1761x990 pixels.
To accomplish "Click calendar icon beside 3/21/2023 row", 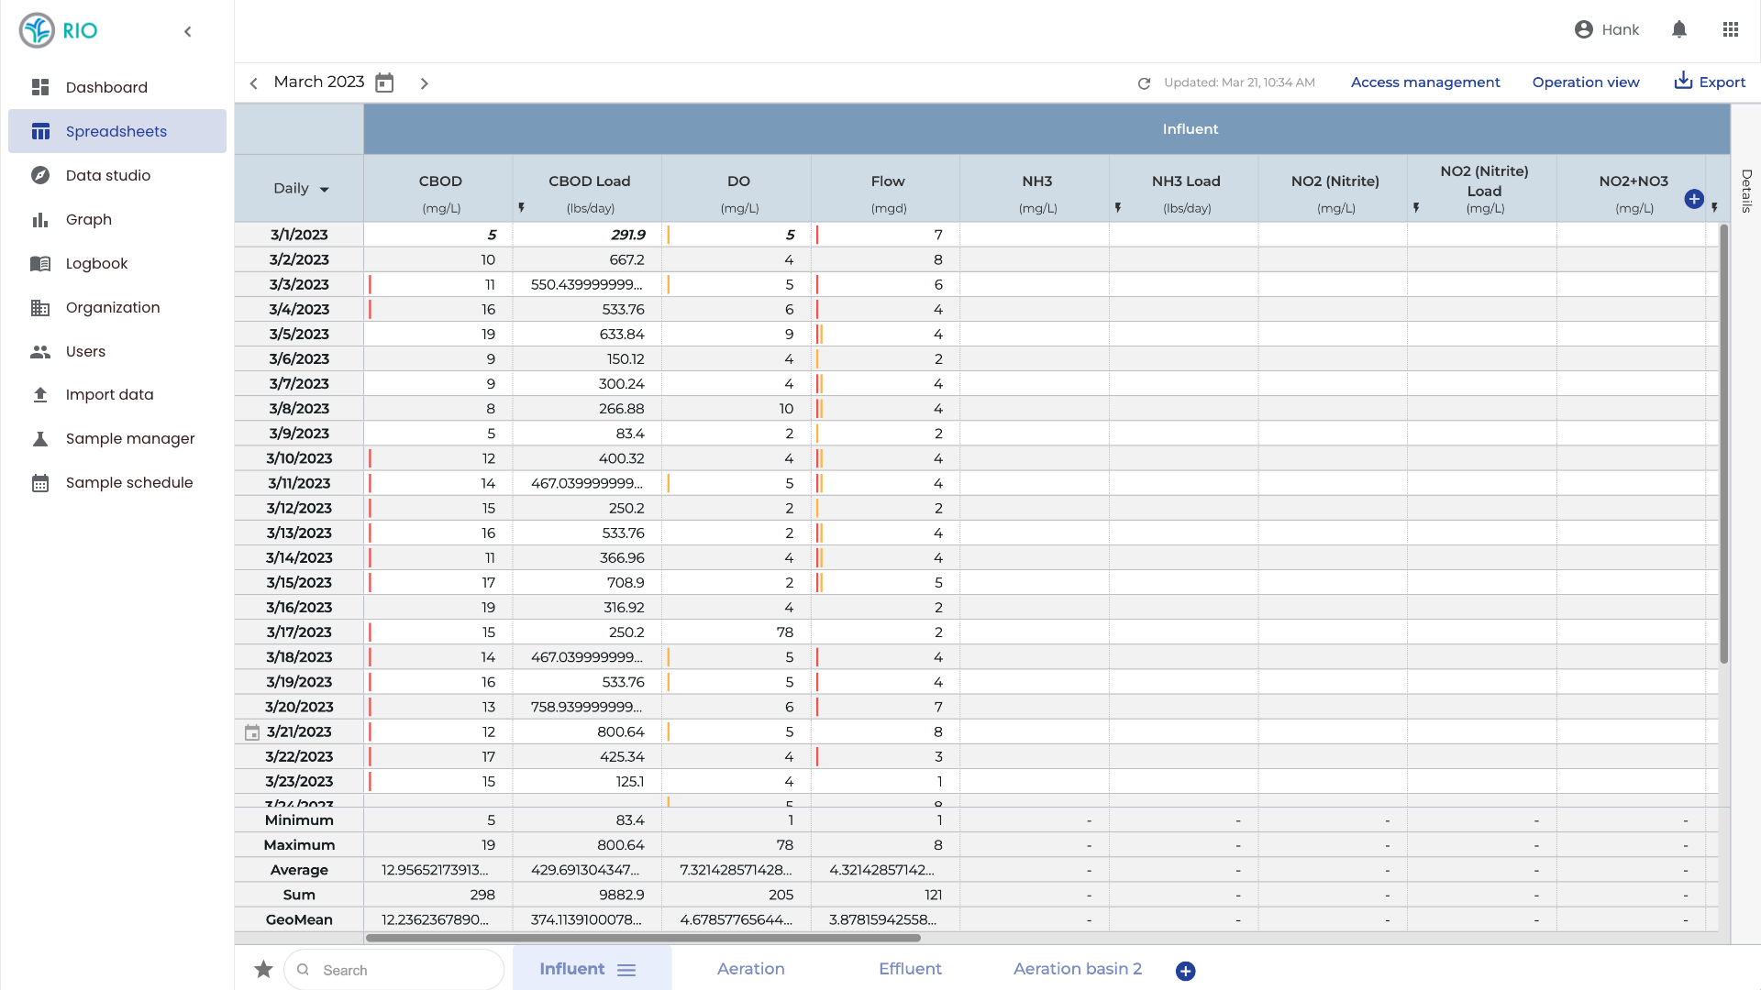I will pyautogui.click(x=252, y=732).
